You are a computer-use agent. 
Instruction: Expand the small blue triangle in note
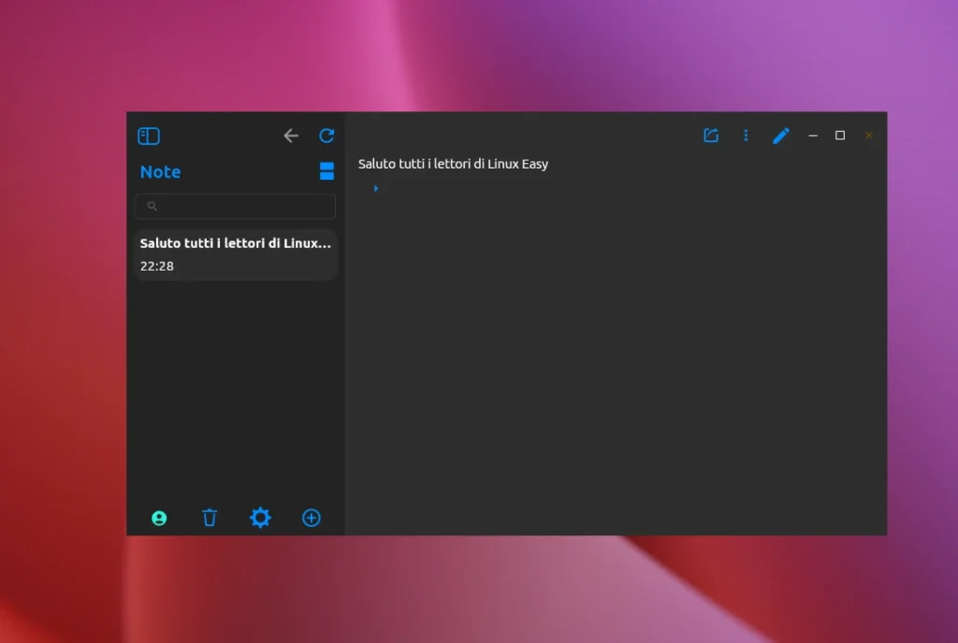tap(376, 188)
